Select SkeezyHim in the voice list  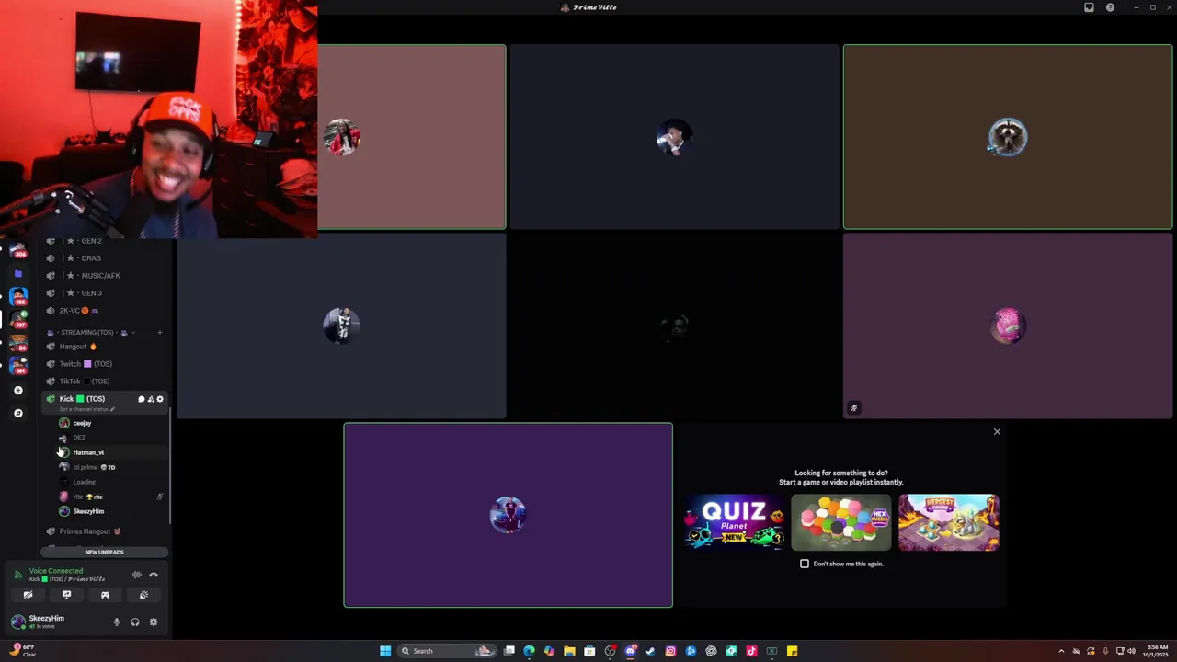[111, 511]
